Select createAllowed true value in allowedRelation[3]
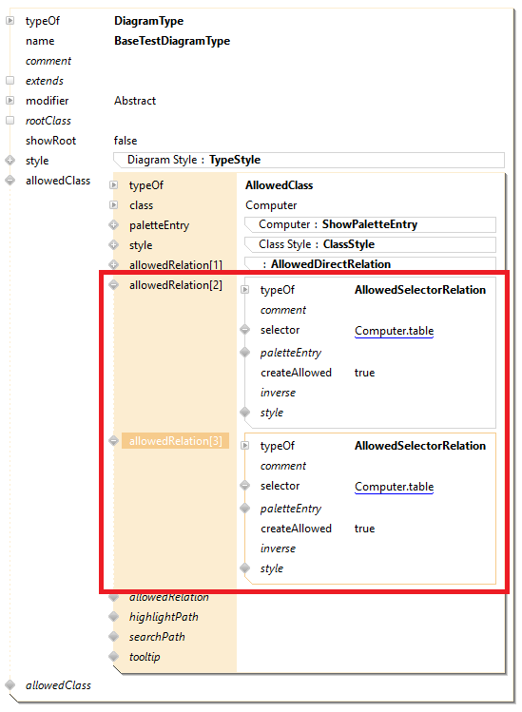Screen dimensions: 522x712 click(364, 529)
